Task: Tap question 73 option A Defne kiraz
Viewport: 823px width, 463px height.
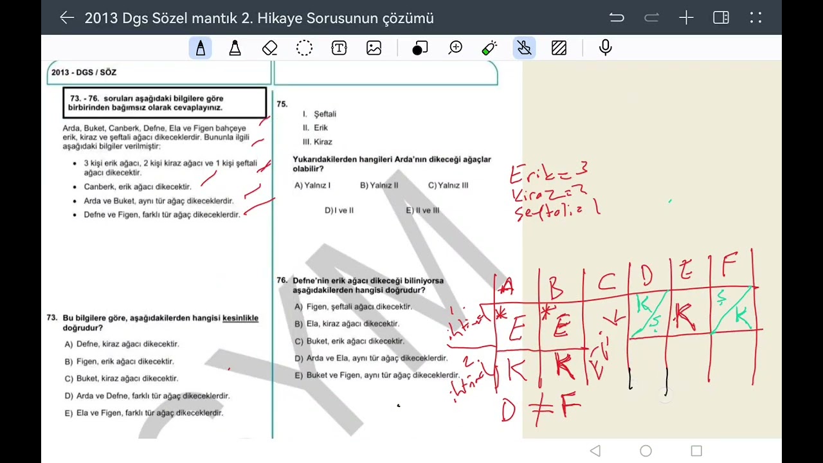Action: (x=122, y=344)
